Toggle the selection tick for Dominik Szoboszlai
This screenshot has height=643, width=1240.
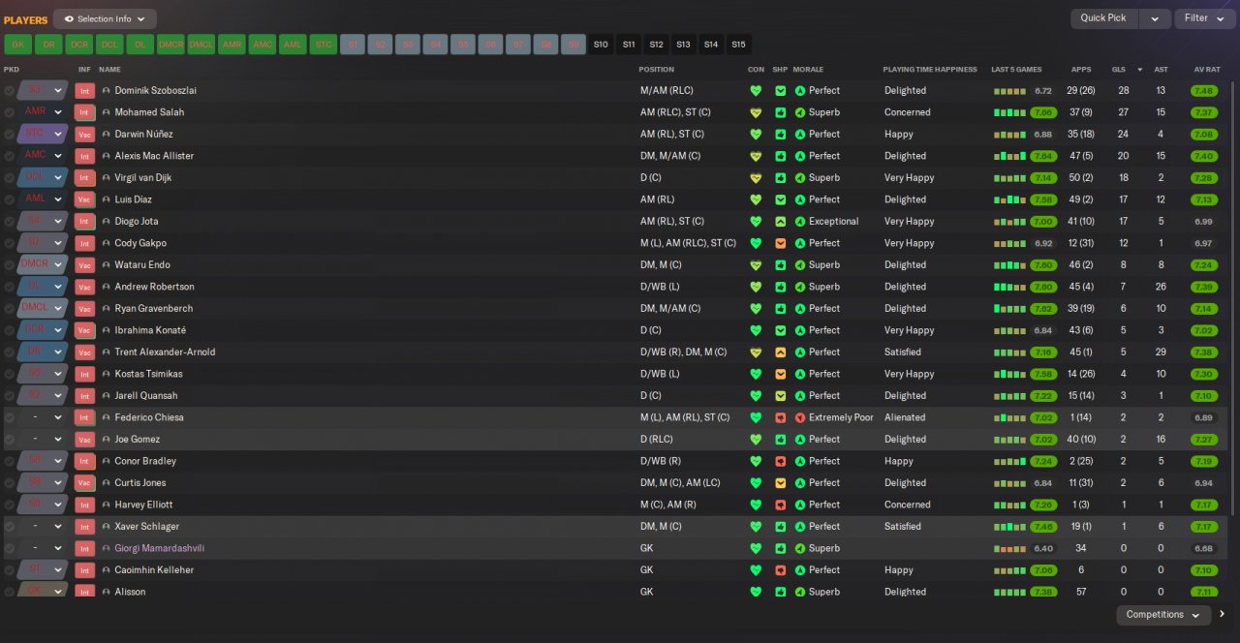10,91
